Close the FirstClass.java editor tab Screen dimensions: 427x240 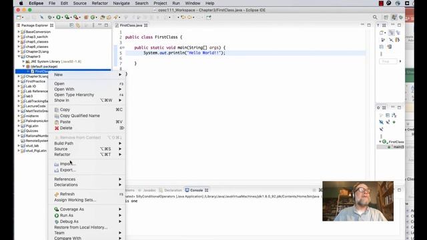click(x=146, y=25)
